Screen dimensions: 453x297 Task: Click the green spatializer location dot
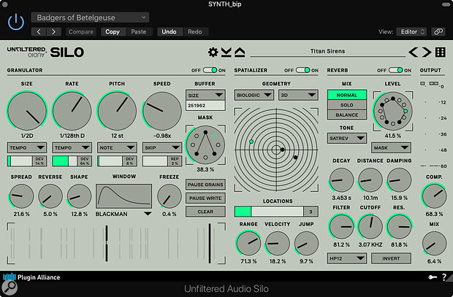tap(251, 142)
